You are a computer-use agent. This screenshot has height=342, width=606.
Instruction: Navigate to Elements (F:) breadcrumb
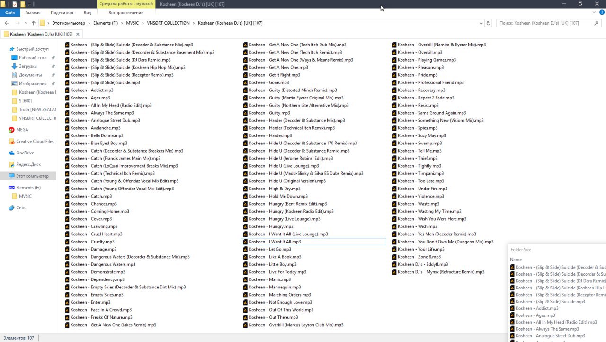pyautogui.click(x=106, y=23)
